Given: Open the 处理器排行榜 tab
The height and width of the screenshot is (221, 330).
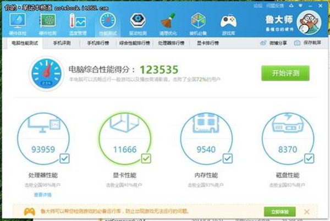Looking at the screenshot, I should pyautogui.click(x=171, y=43).
